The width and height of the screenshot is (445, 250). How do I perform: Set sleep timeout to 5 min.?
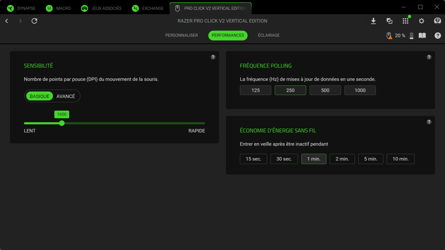[370, 159]
